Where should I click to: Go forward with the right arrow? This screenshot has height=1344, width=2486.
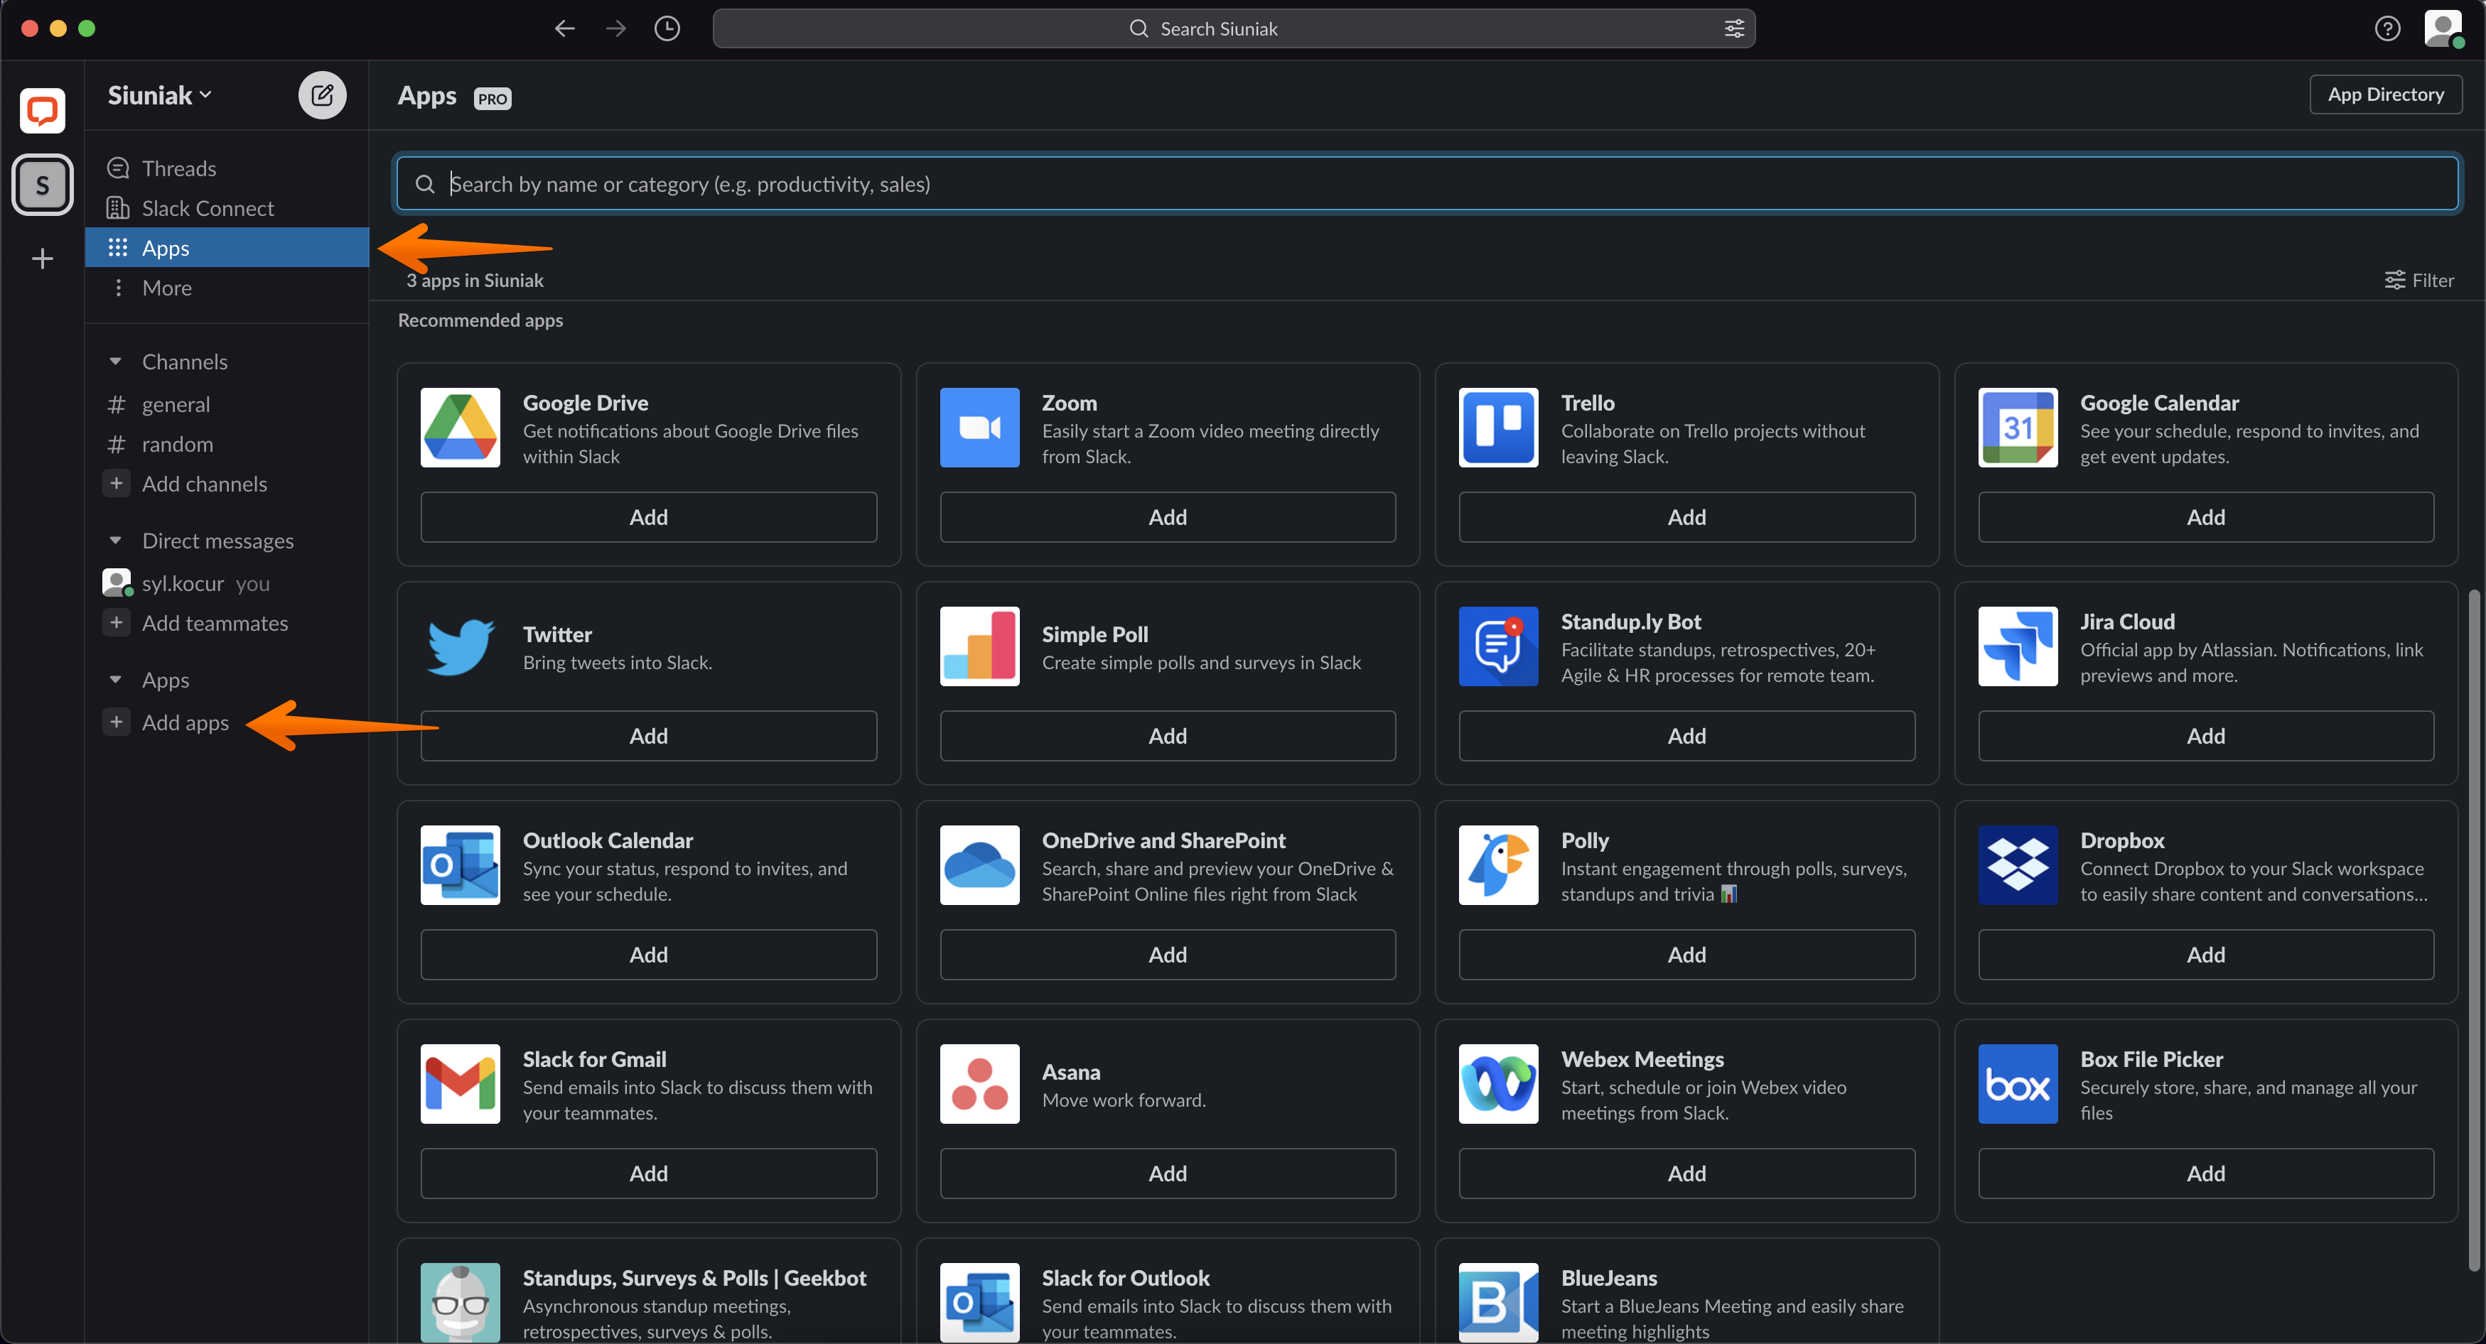click(615, 29)
